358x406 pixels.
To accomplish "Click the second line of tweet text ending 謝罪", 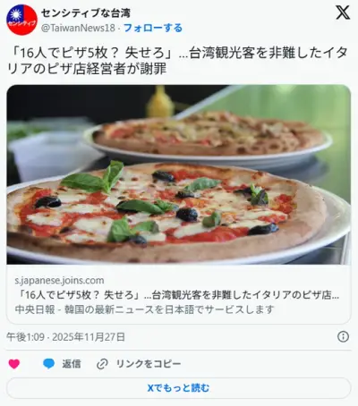I will (87, 69).
